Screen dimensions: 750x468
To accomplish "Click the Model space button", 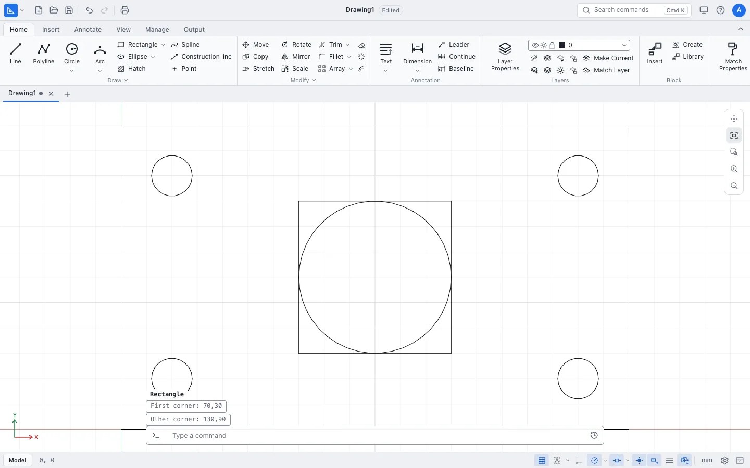I will 18,460.
